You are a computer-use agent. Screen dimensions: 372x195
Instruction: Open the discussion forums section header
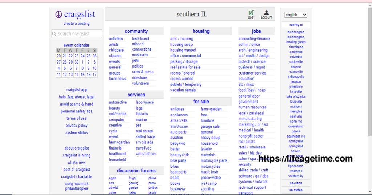pos(136,171)
